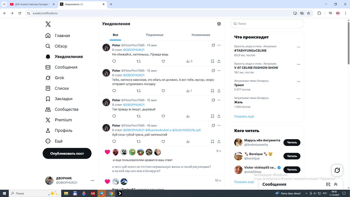Bookmark the "Тебя, лаптюга навозная" post
The height and width of the screenshot is (197, 350).
(212, 91)
